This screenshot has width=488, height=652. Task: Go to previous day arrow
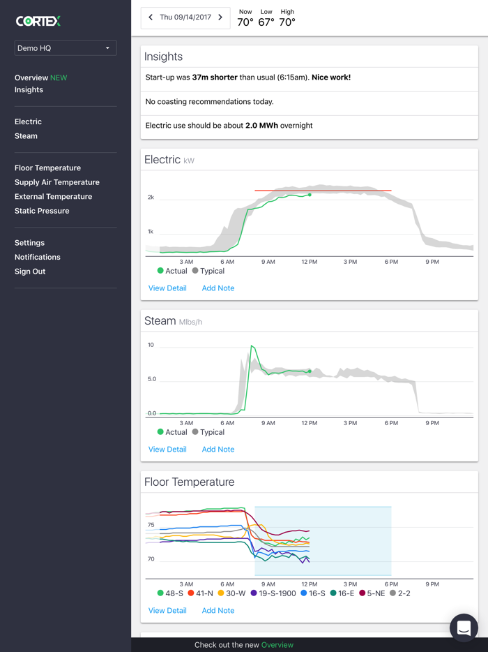[151, 17]
